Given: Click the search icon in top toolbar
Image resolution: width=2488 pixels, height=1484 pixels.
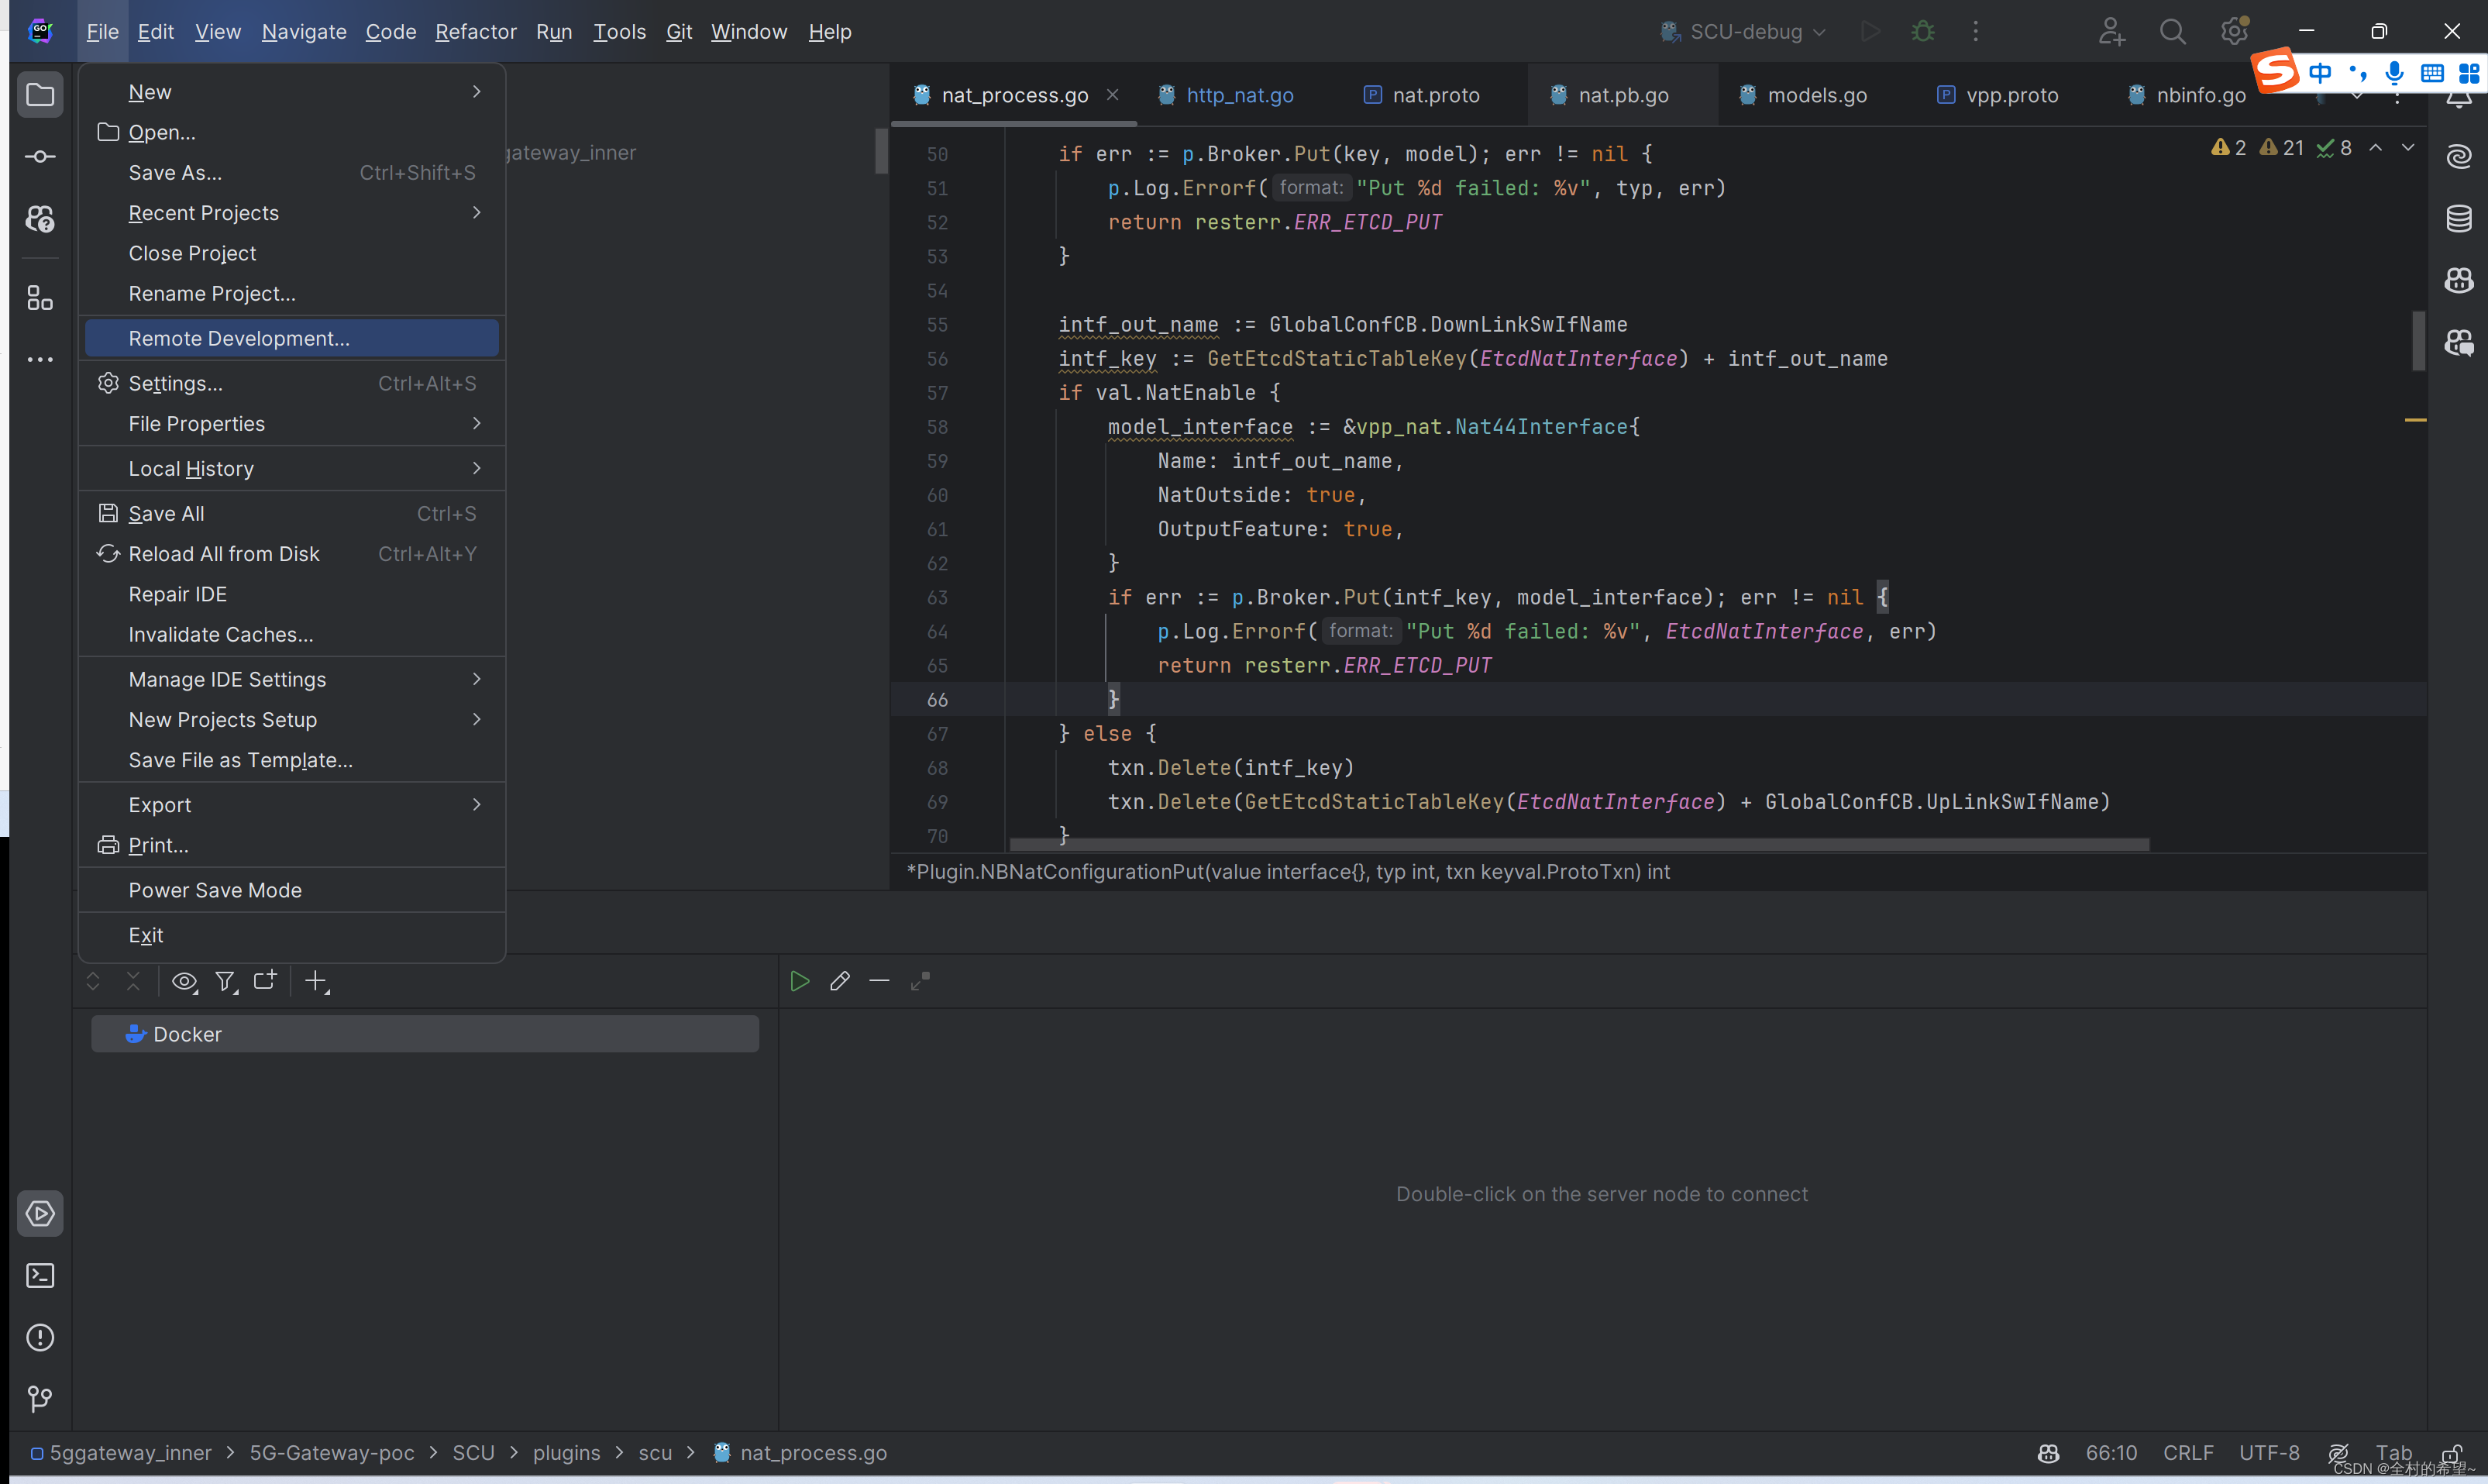Looking at the screenshot, I should pos(2172,32).
